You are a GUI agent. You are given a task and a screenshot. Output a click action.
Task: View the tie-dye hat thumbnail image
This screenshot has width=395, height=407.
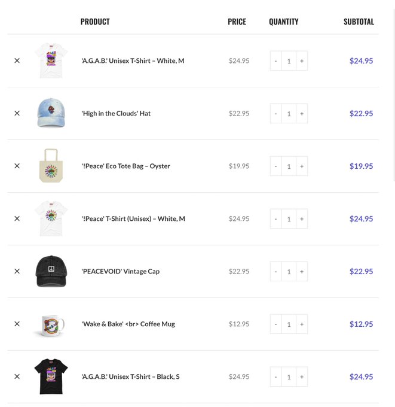[x=51, y=113]
